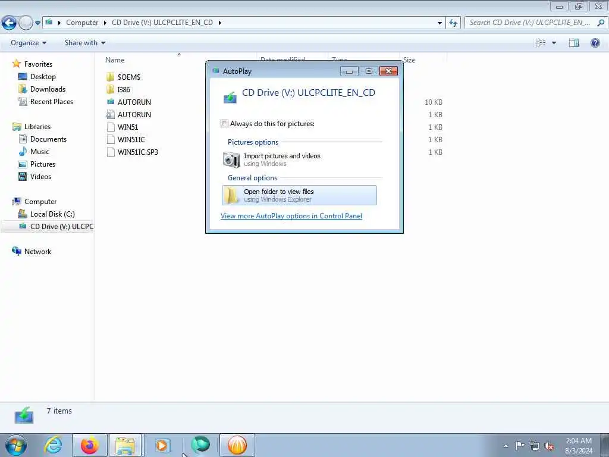This screenshot has height=457, width=609.
Task: Choose Open folder to view files
Action: pyautogui.click(x=299, y=195)
